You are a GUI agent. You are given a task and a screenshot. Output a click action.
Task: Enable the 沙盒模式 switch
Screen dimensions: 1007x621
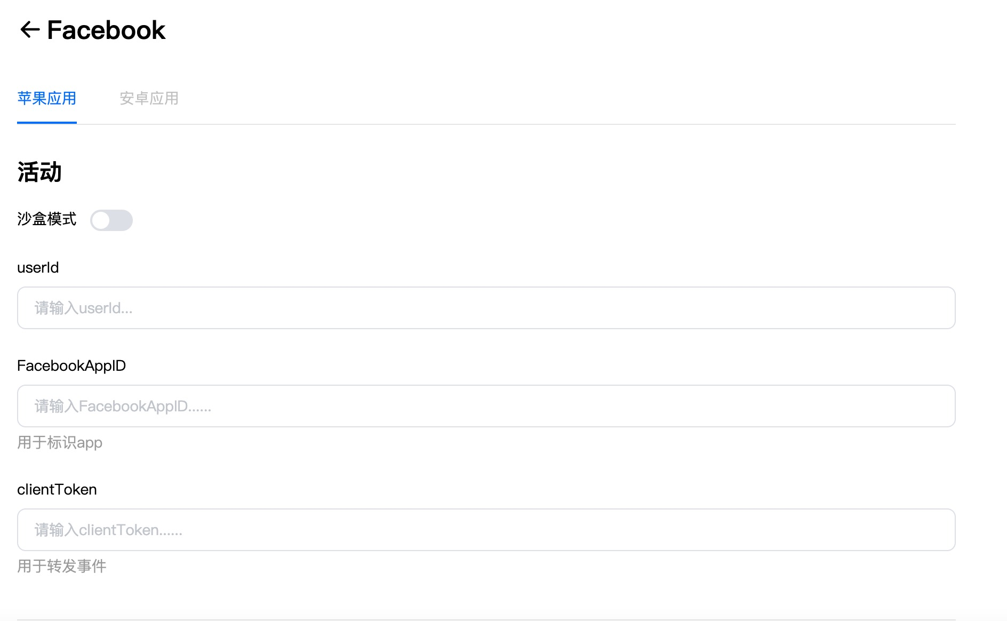point(111,220)
